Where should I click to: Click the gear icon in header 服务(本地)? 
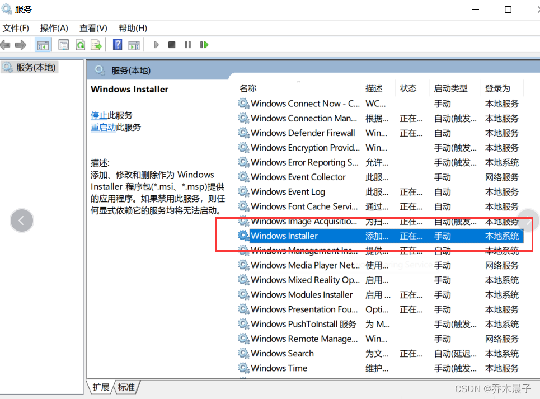click(100, 71)
